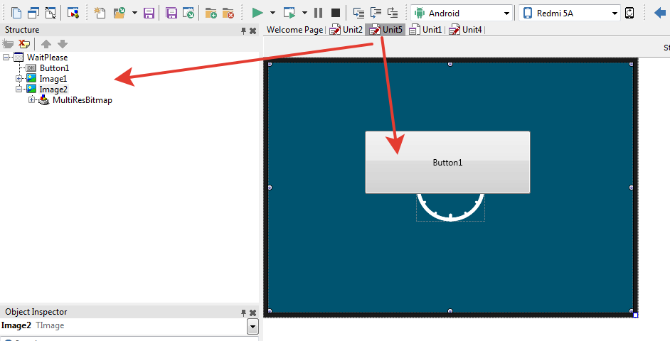Save current file with the floppy icon
670x341 pixels.
pos(149,13)
